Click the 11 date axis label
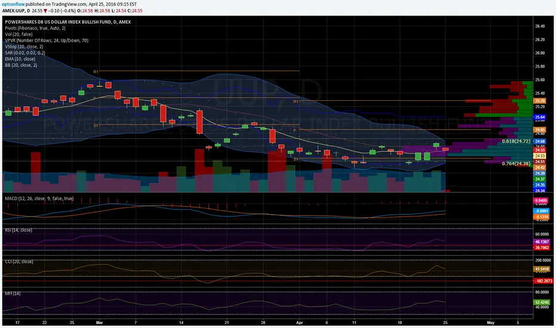556x328 pixels. tap(354, 323)
